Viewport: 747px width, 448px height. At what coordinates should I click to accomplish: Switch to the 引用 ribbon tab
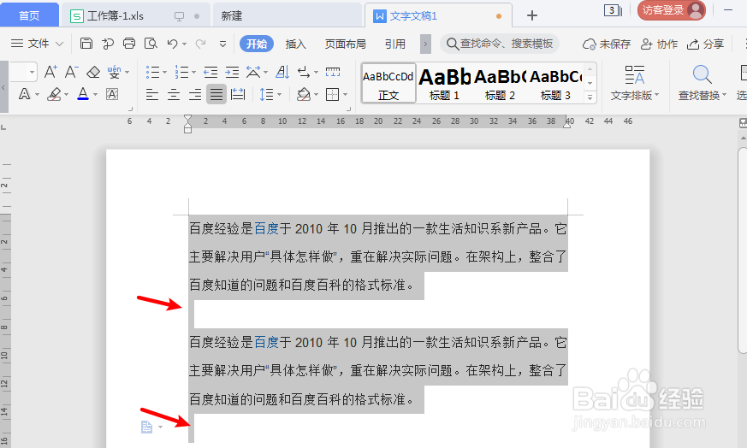point(395,44)
